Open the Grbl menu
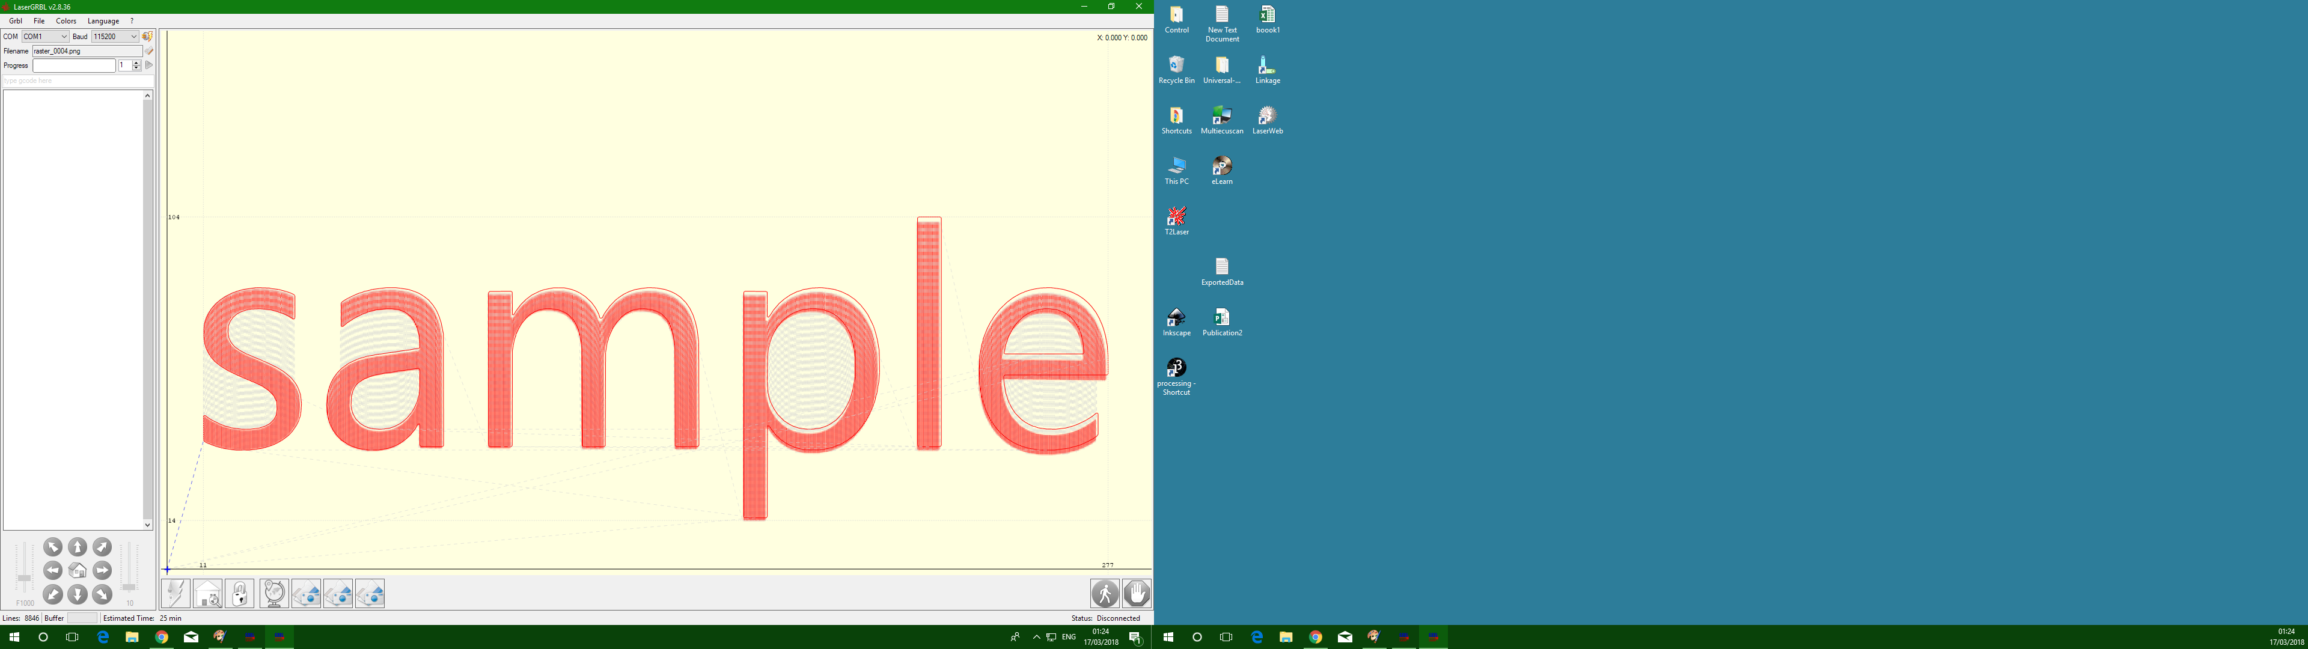The image size is (2308, 649). pyautogui.click(x=15, y=20)
